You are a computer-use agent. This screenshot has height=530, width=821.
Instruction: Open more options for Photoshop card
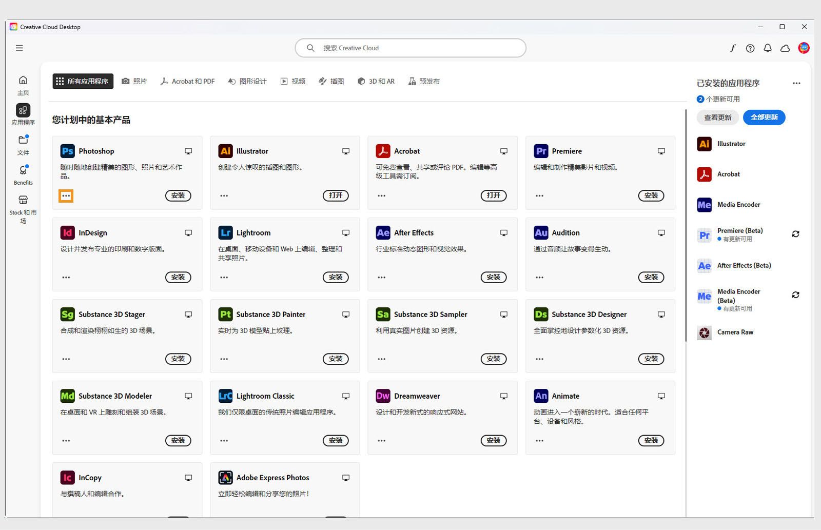coord(66,195)
